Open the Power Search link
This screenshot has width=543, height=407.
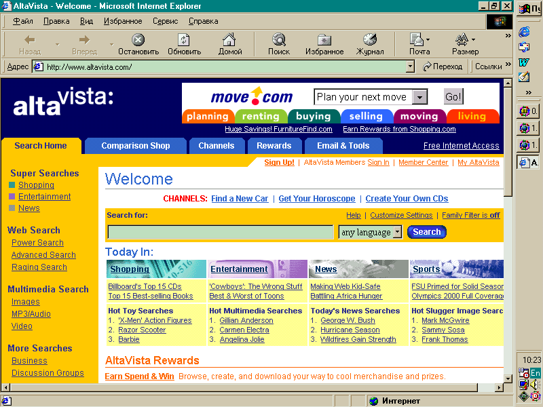pyautogui.click(x=37, y=243)
